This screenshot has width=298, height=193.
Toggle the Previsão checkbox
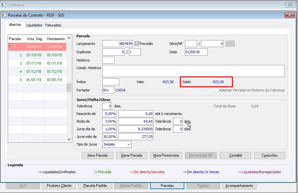pyautogui.click(x=137, y=44)
